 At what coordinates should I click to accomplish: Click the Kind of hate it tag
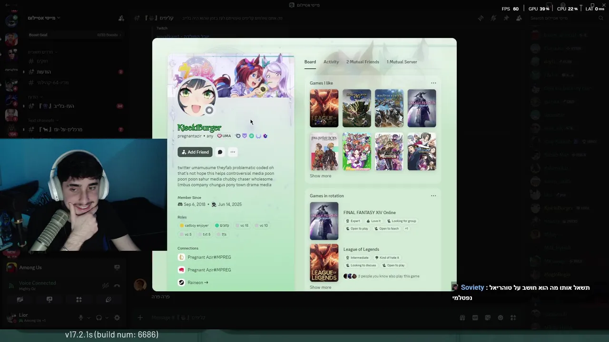[x=387, y=257]
